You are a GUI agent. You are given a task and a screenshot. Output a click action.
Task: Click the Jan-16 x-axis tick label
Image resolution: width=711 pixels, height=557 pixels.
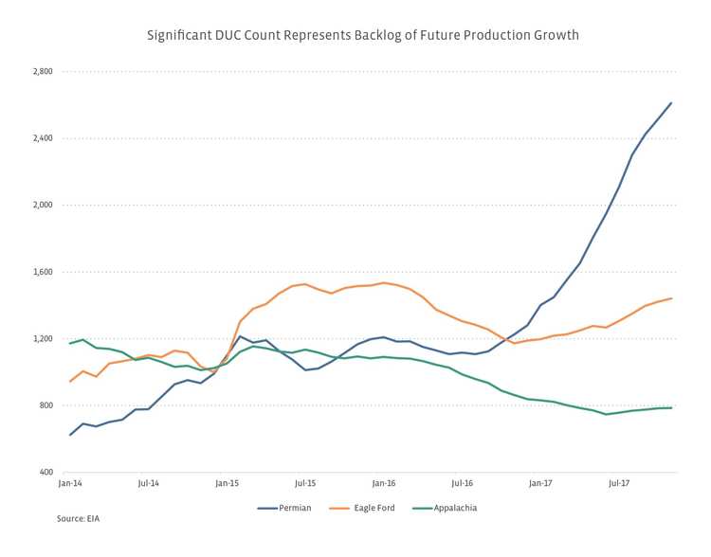point(384,483)
